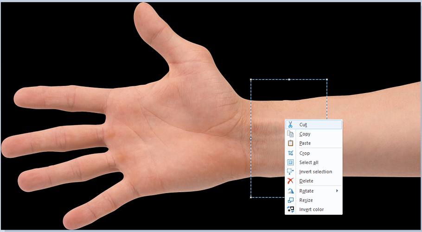Screen dimensions: 422x232
Task: Open the Rotate submenu
Action: coord(314,191)
